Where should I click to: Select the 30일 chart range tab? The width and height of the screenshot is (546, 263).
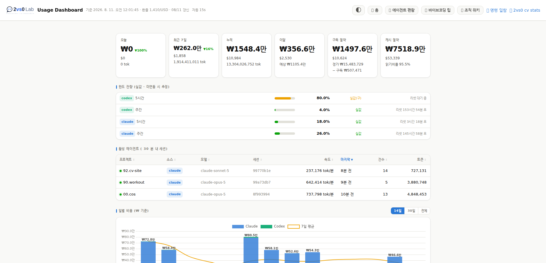pos(411,211)
